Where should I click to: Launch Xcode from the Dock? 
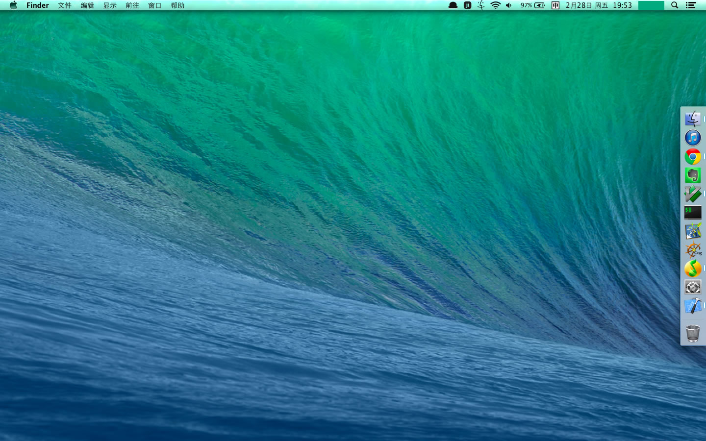(693, 306)
